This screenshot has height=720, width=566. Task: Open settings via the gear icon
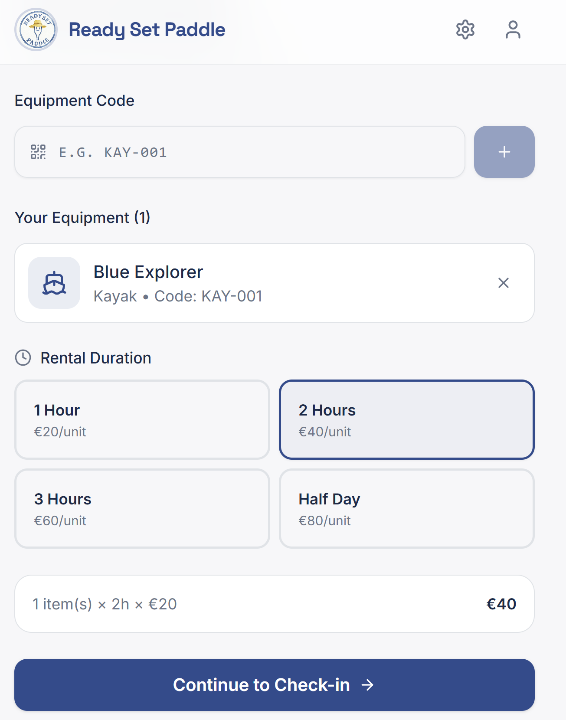(x=465, y=29)
